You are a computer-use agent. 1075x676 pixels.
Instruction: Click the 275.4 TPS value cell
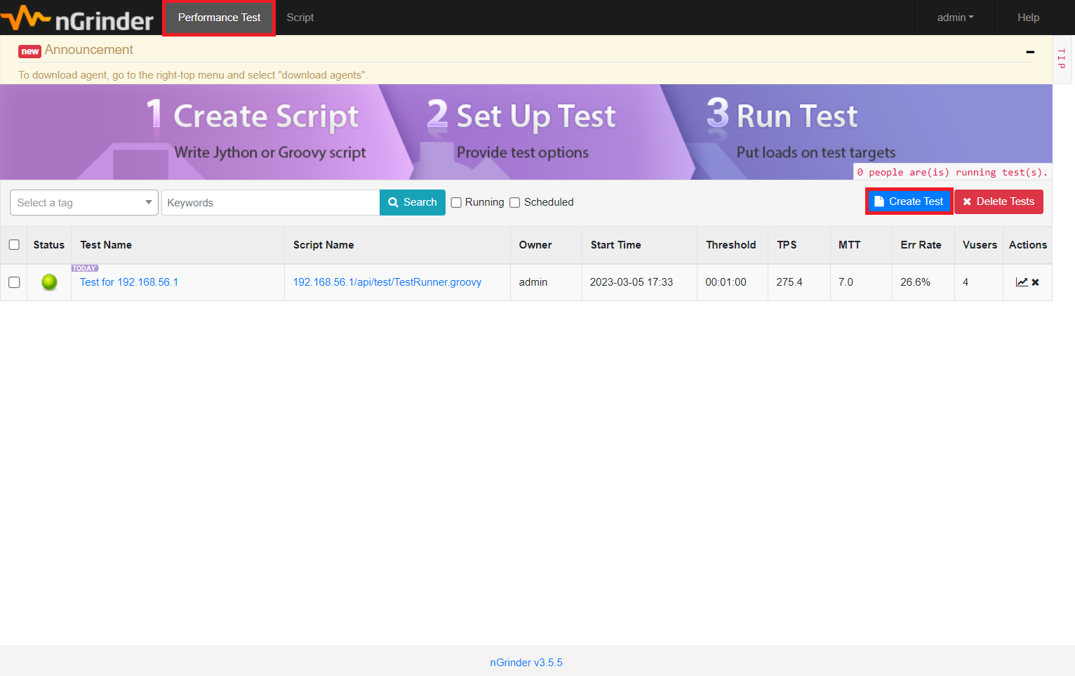pos(789,282)
